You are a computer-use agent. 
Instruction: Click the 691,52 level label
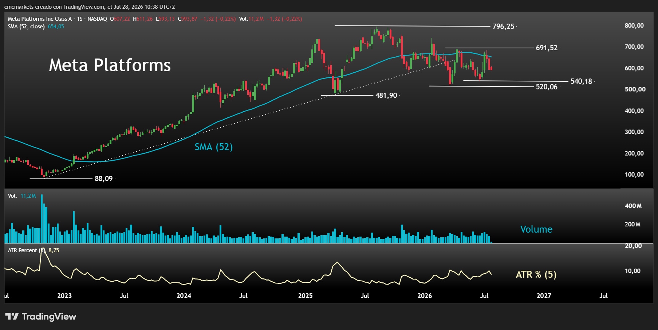[x=547, y=48]
